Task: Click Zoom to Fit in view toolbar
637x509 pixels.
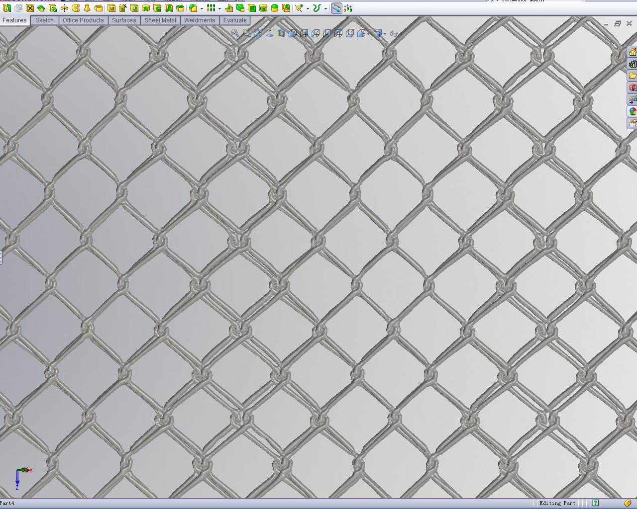Action: (235, 33)
